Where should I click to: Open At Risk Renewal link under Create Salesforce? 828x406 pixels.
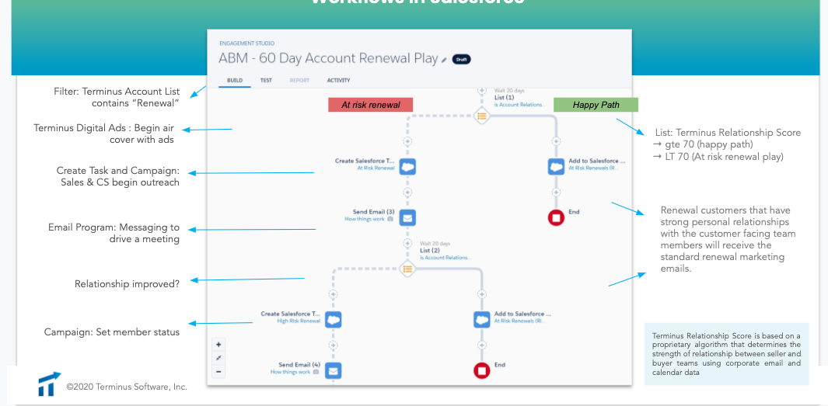coord(376,168)
